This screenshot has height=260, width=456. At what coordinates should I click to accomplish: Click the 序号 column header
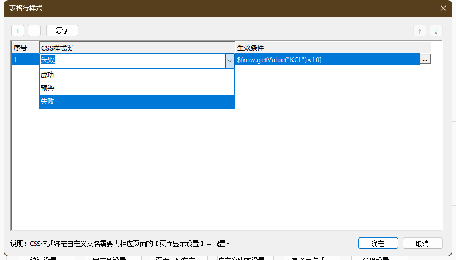click(x=25, y=48)
